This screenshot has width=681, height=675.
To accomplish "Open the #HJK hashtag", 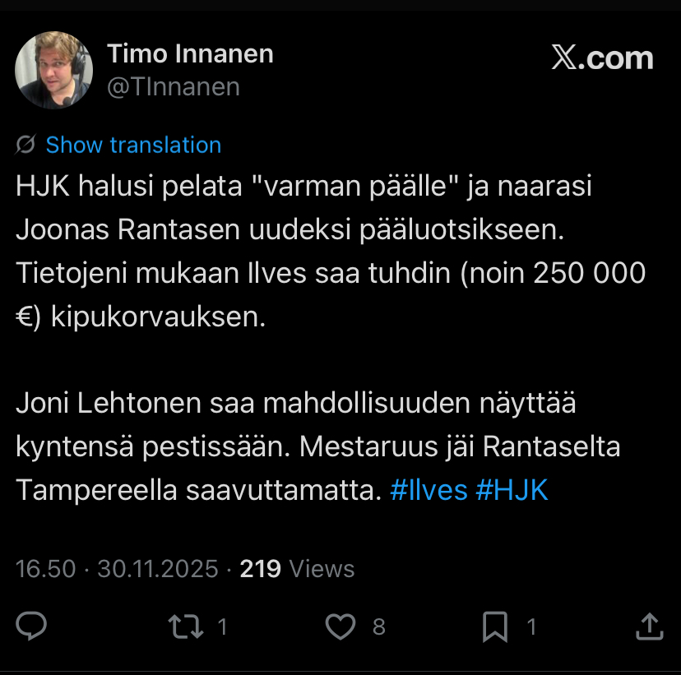I will pos(512,490).
